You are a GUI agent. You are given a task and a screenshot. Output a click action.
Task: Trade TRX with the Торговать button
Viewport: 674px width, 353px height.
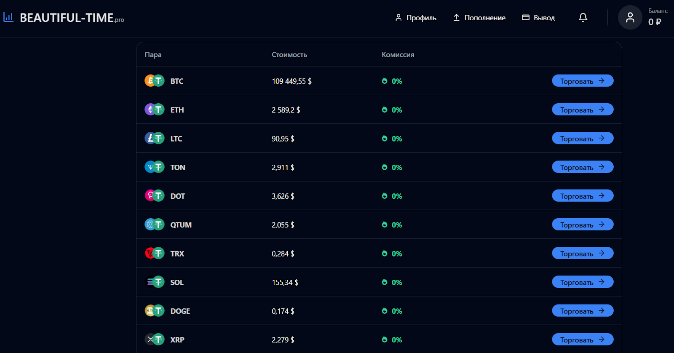[x=583, y=253]
